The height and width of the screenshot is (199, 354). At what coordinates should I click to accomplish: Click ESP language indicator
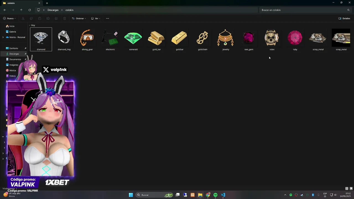tap(325, 195)
